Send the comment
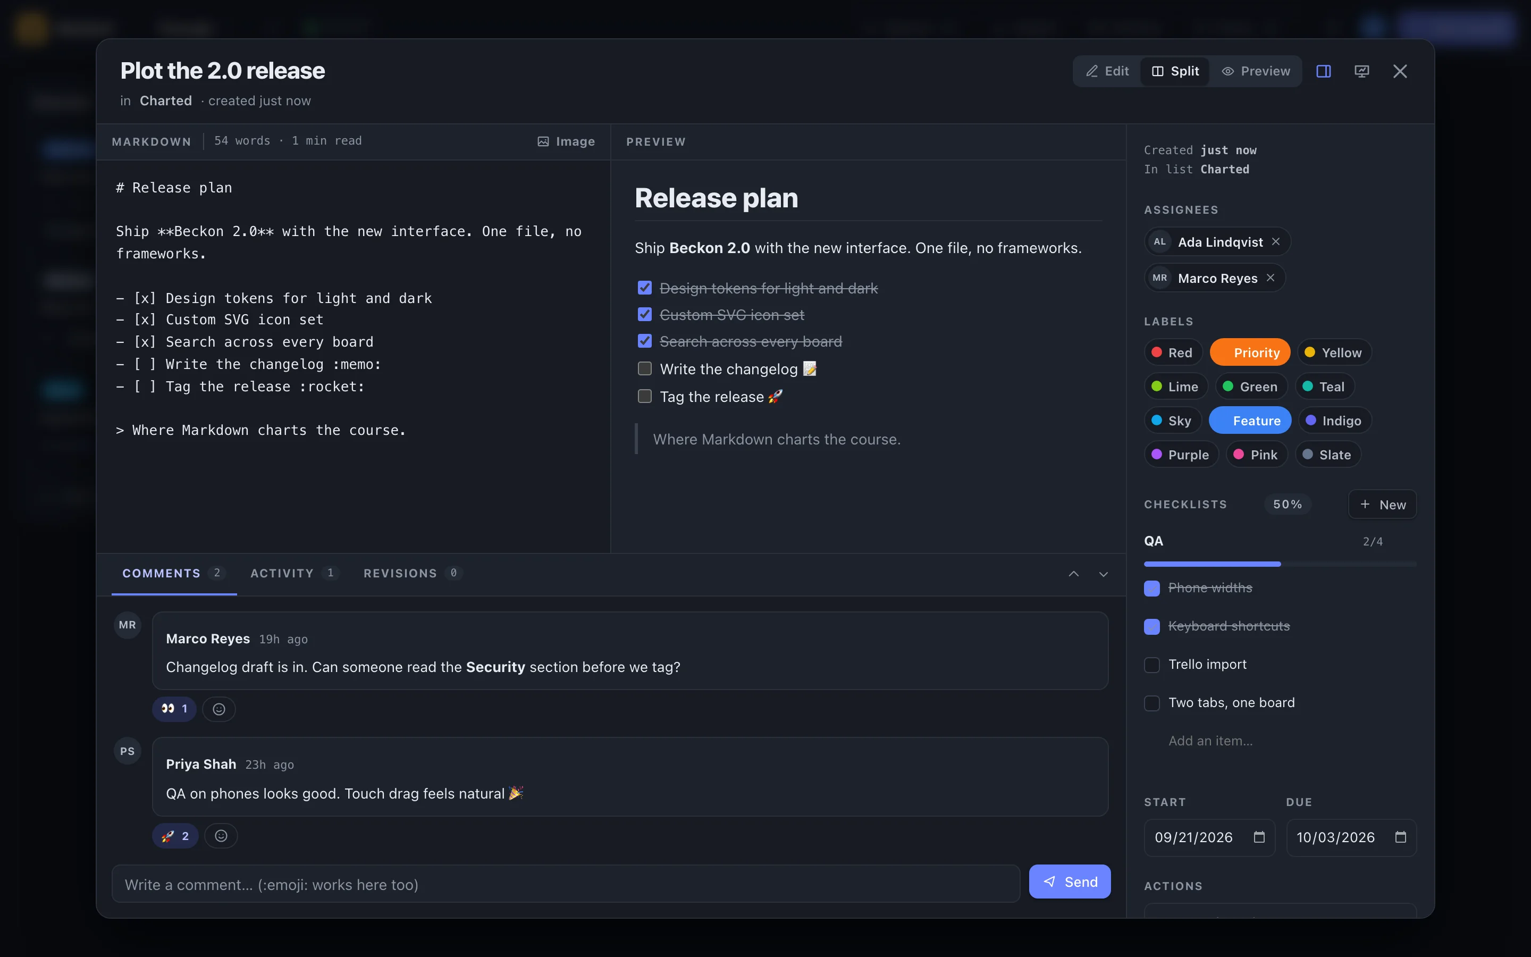The width and height of the screenshot is (1531, 957). [x=1069, y=882]
